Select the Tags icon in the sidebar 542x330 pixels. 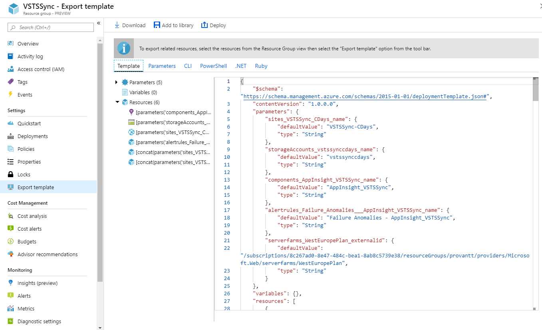click(11, 82)
